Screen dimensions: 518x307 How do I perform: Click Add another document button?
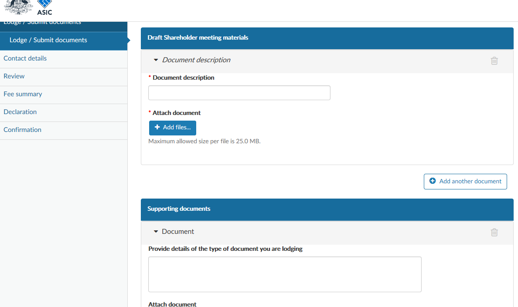465,181
